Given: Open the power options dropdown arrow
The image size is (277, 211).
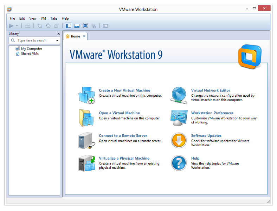Looking at the screenshot, I should click(17, 26).
